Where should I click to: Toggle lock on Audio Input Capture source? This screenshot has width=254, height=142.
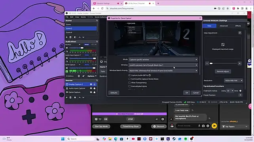pyautogui.click(x=95, y=88)
